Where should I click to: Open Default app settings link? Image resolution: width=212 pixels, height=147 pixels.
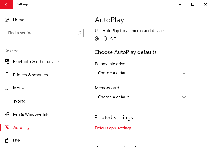point(113,128)
